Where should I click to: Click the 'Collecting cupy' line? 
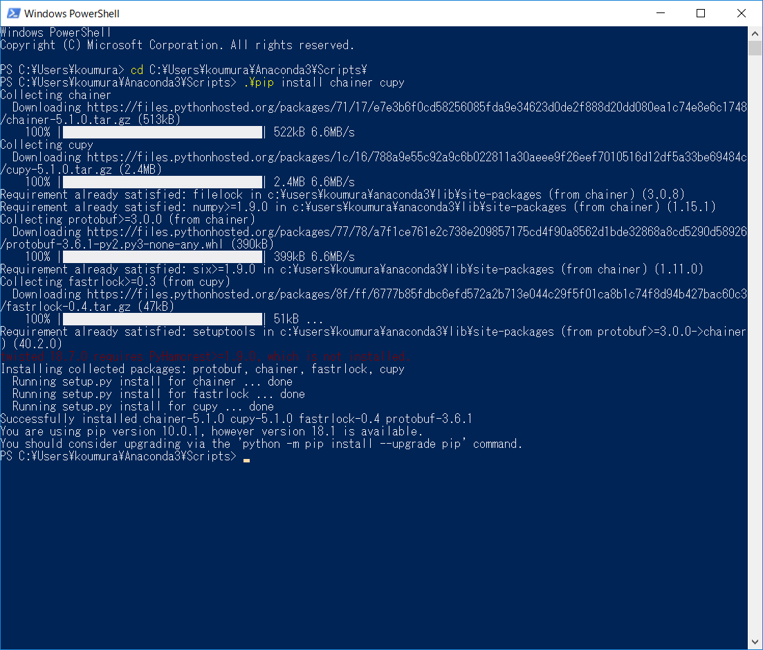point(47,145)
